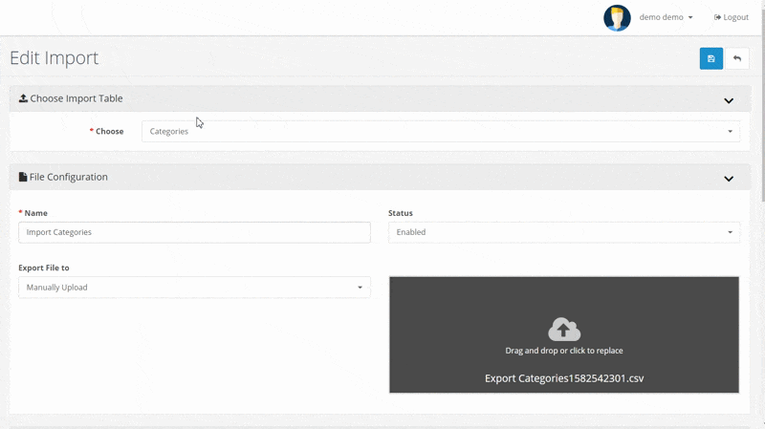Image resolution: width=765 pixels, height=429 pixels.
Task: Click the upload icon beside Choose Import Table
Action: click(x=23, y=98)
